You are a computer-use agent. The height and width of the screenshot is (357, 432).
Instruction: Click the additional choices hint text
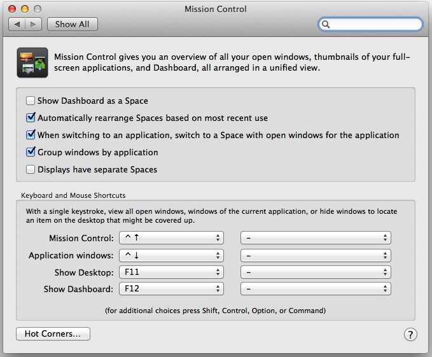pos(215,311)
